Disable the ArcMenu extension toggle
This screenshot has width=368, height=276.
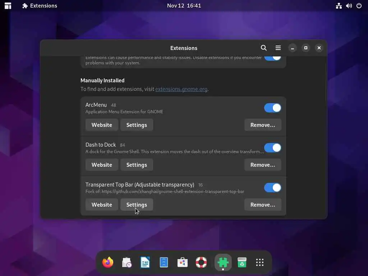pos(272,108)
